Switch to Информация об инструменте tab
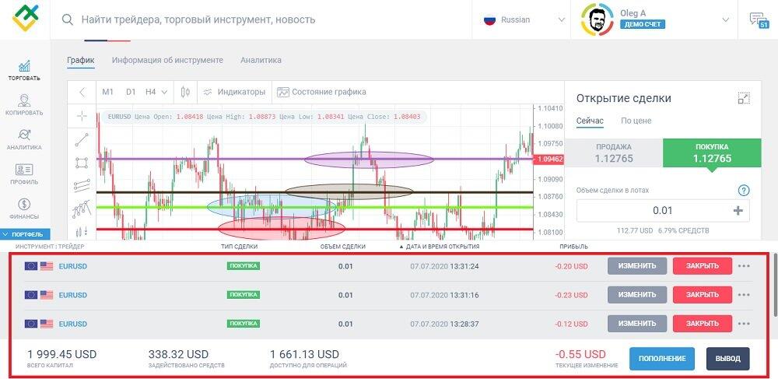The image size is (778, 379). click(x=167, y=60)
